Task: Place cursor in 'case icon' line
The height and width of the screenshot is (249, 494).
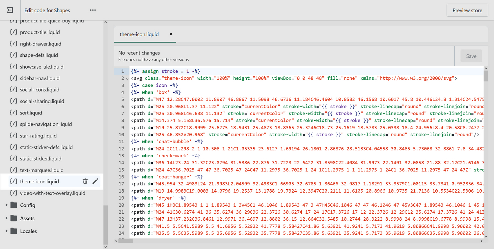Action: coord(154,85)
